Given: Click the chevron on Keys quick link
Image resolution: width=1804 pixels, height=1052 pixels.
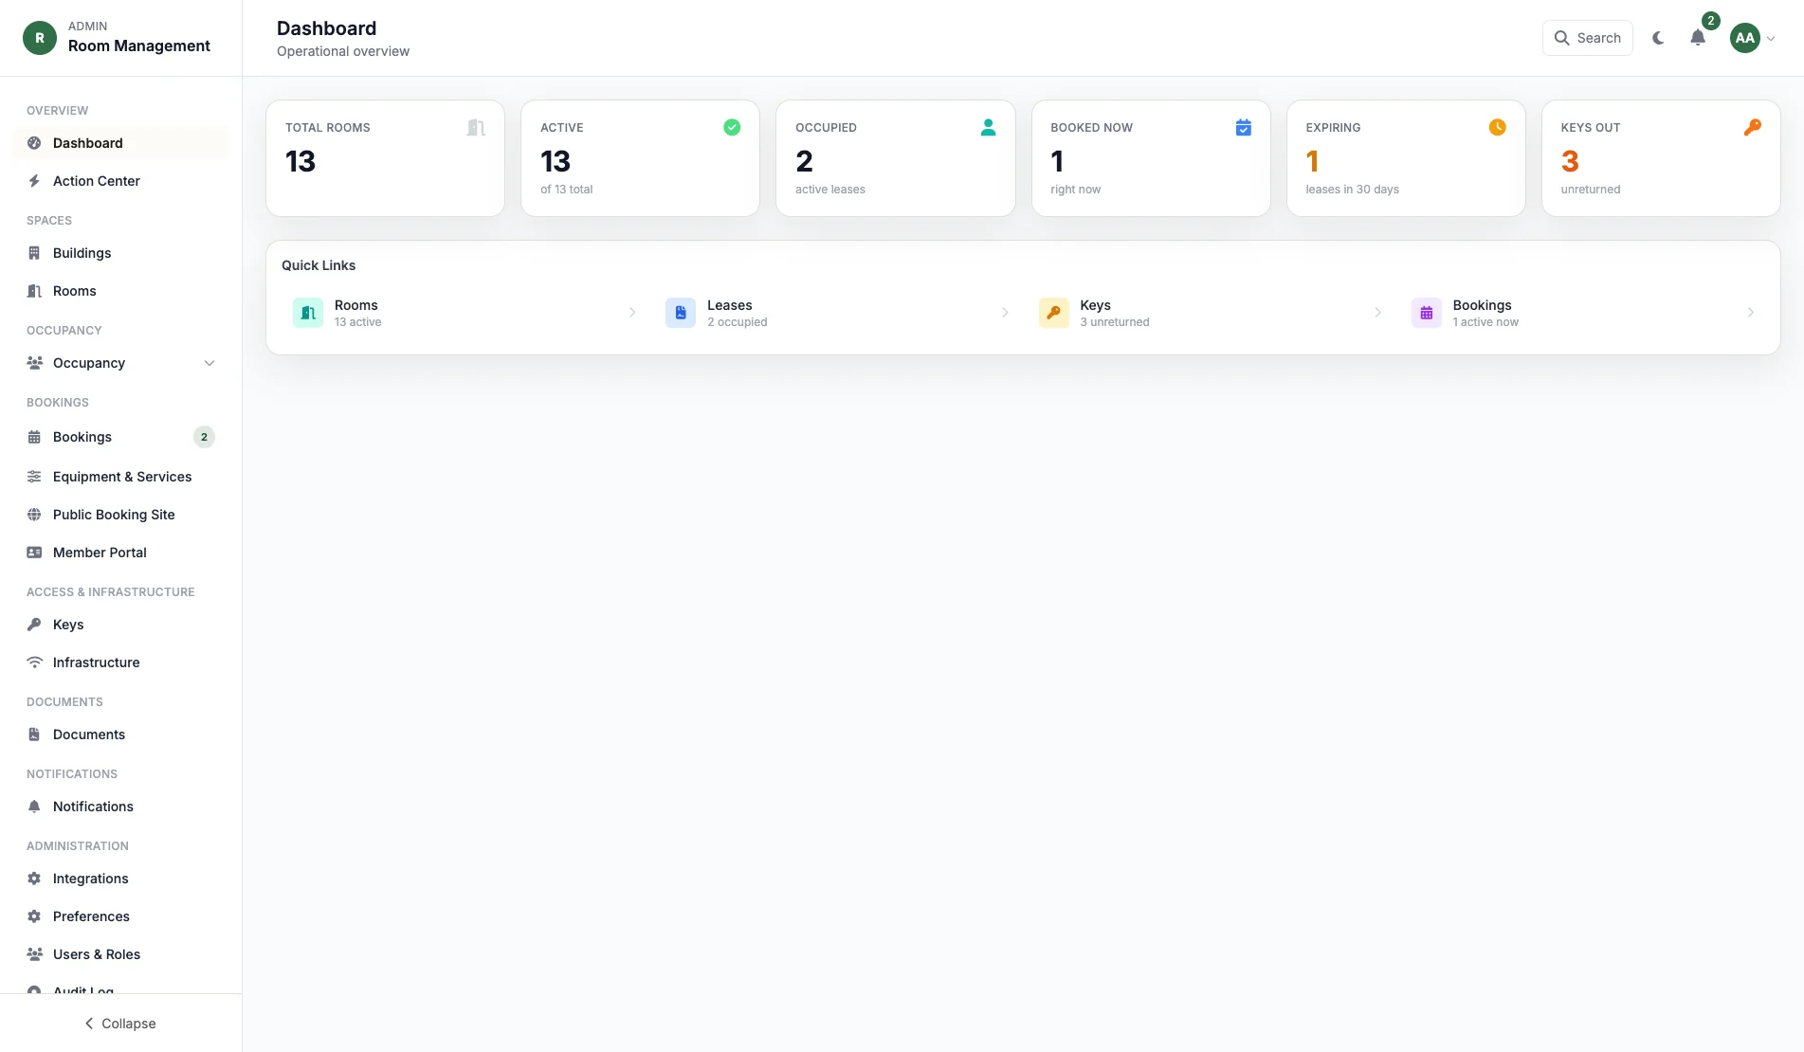Looking at the screenshot, I should [1377, 313].
